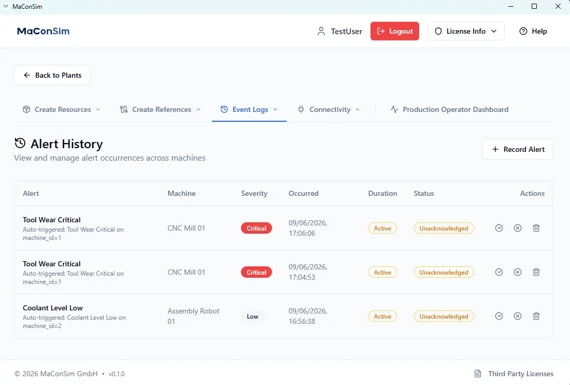Viewport: 570px width, 385px height.
Task: Click Unacknowledged status of the 17:06:06 alert
Action: [x=444, y=229]
